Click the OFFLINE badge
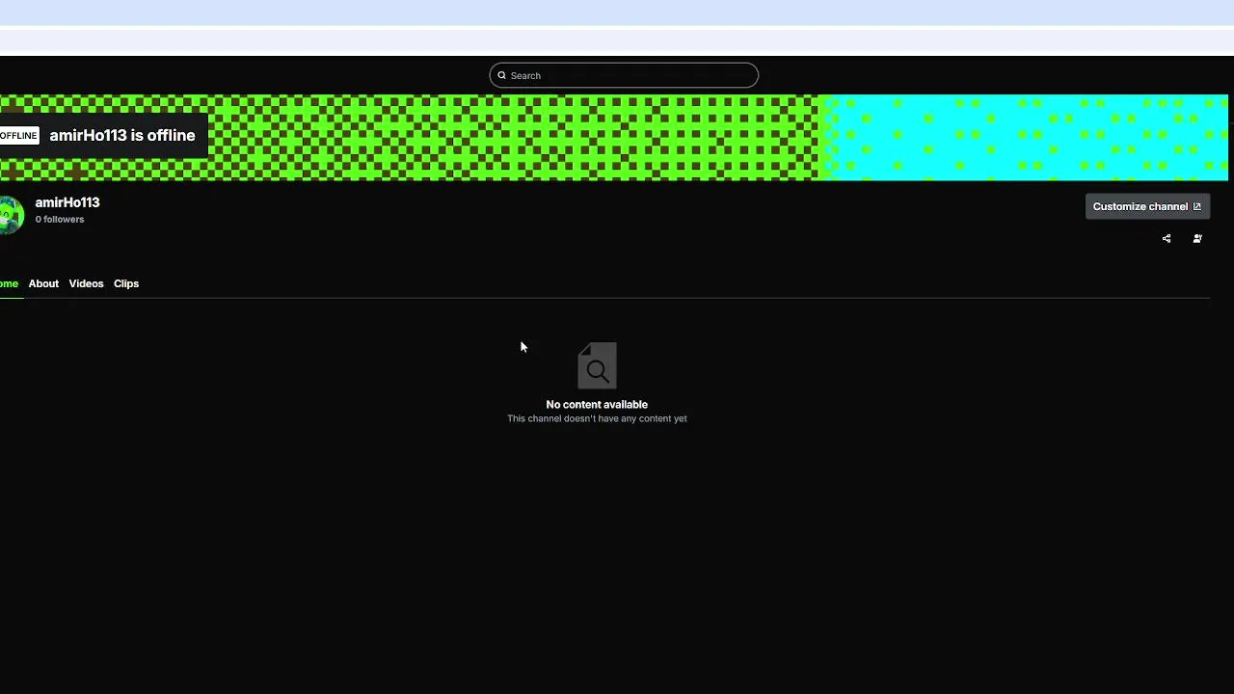Screen dimensions: 1234x694 [18, 136]
